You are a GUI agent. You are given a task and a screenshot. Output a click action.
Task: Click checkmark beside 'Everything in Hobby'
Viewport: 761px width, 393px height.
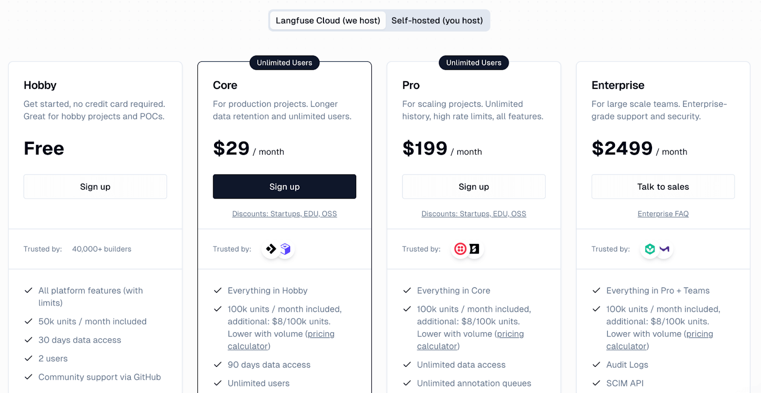coord(218,290)
